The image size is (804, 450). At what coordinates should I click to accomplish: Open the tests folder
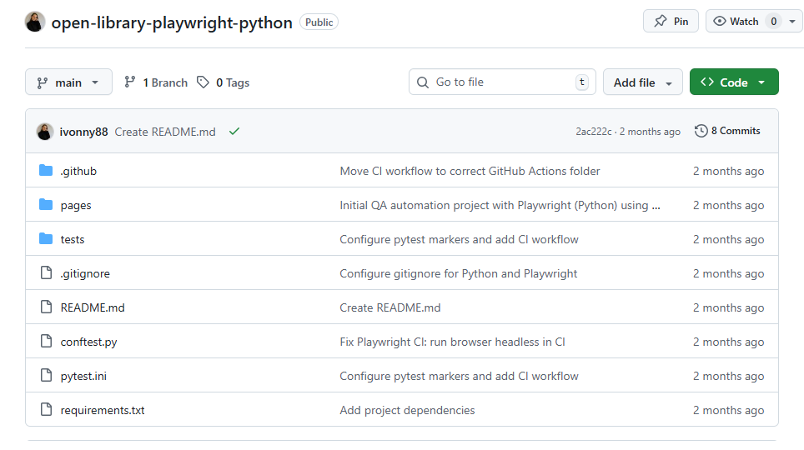[x=73, y=239]
